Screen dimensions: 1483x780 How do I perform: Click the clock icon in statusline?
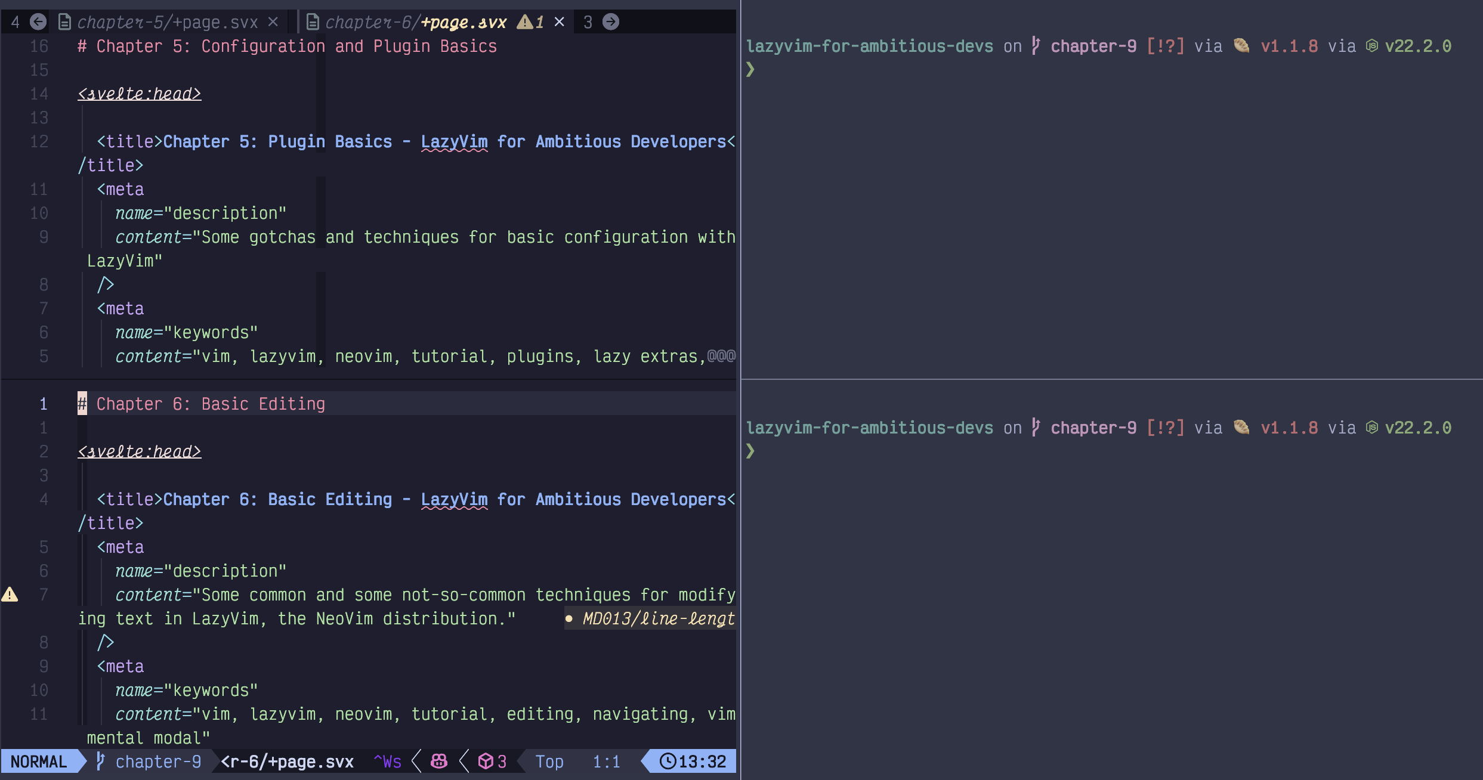pos(668,762)
